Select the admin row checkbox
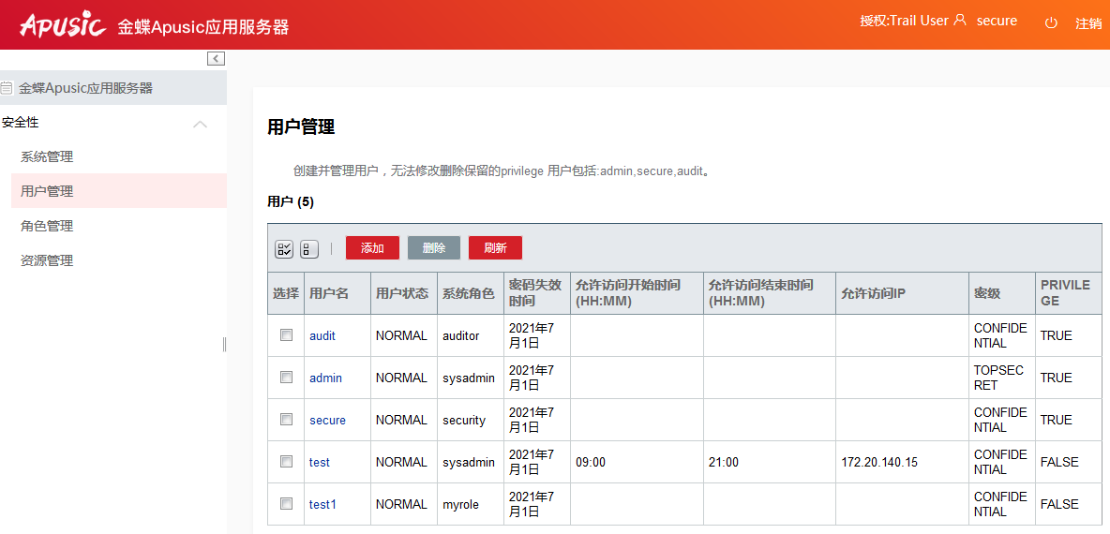Screen dimensions: 1110x534 (287, 377)
